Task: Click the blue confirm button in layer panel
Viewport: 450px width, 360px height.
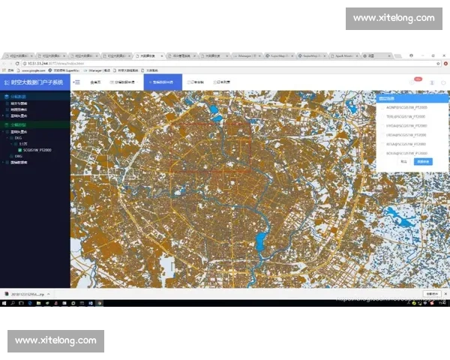Action: tap(424, 161)
